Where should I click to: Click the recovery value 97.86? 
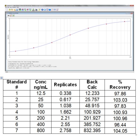tap(120, 94)
